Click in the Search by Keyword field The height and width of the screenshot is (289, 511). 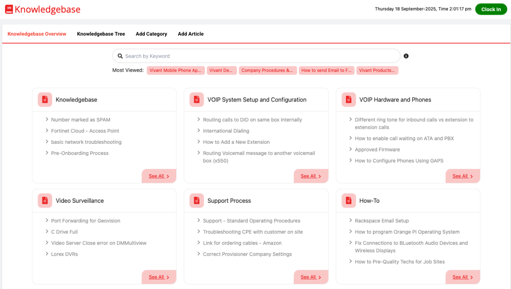point(257,56)
